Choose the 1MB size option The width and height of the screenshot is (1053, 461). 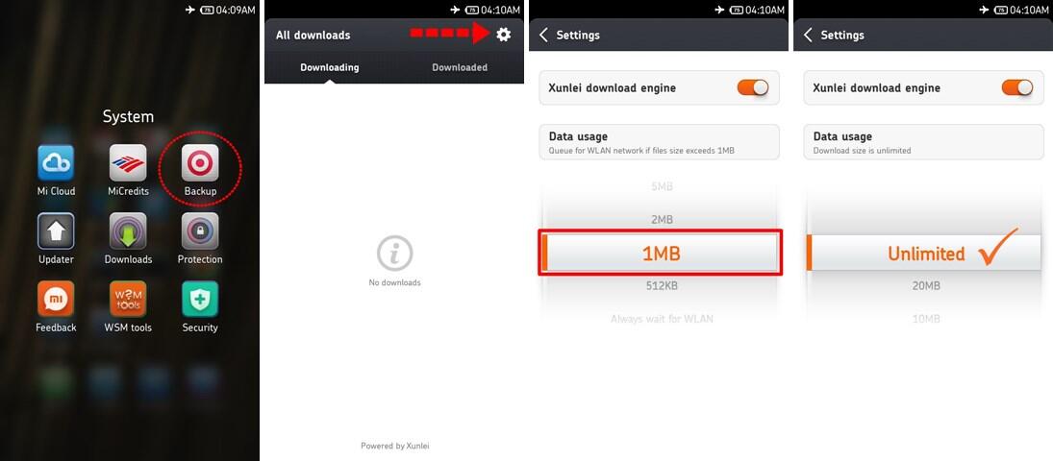661,253
